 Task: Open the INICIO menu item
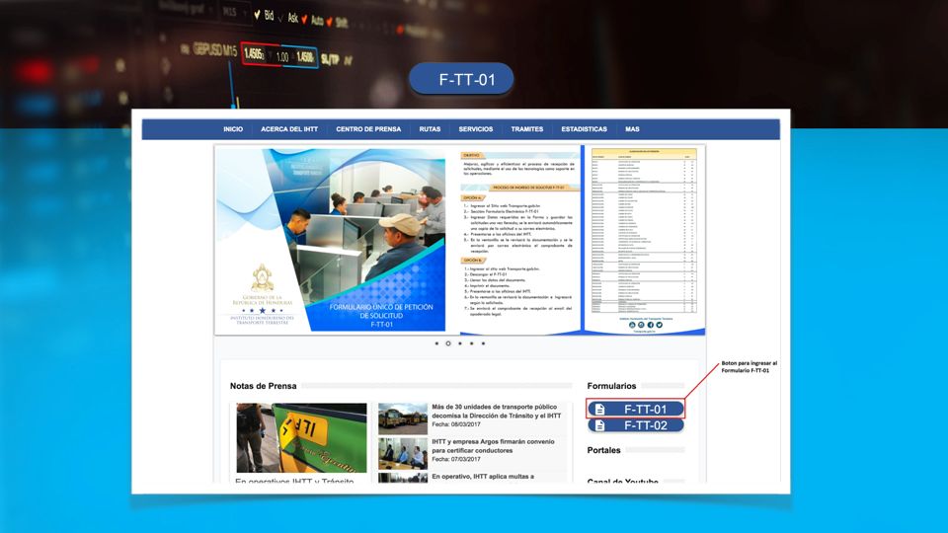click(x=233, y=129)
